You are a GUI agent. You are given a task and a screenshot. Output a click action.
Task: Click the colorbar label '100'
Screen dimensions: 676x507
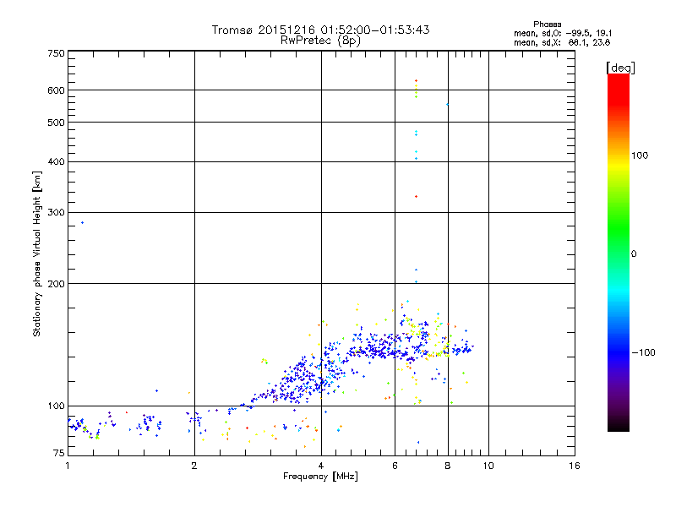click(640, 155)
